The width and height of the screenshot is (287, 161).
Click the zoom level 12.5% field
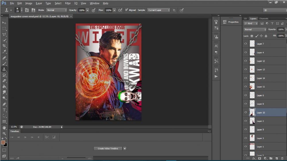click(14, 127)
